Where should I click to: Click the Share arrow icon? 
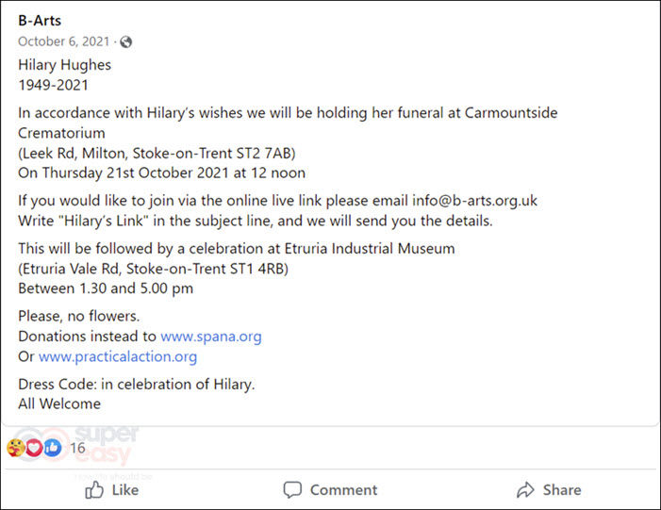525,490
